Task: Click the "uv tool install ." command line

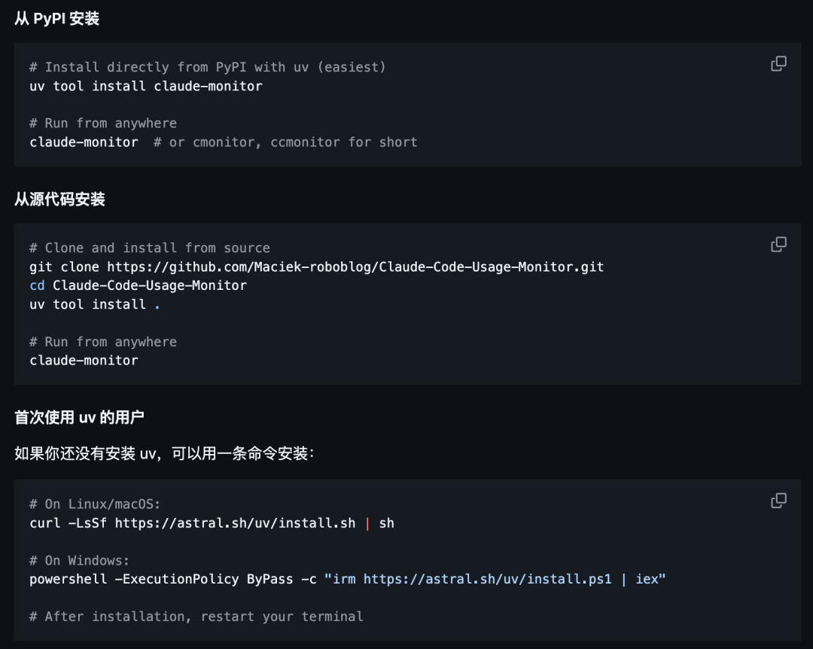Action: point(95,304)
